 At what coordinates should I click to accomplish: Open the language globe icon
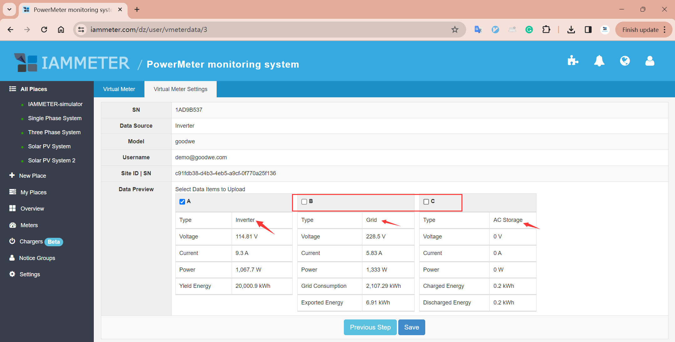[x=625, y=61]
